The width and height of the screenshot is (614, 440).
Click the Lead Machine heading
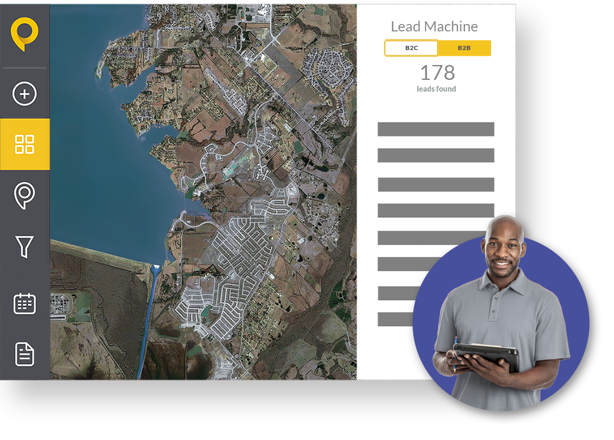[x=434, y=27]
